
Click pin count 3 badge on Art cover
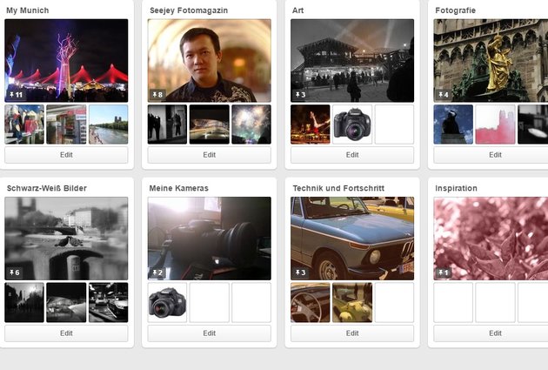point(300,95)
